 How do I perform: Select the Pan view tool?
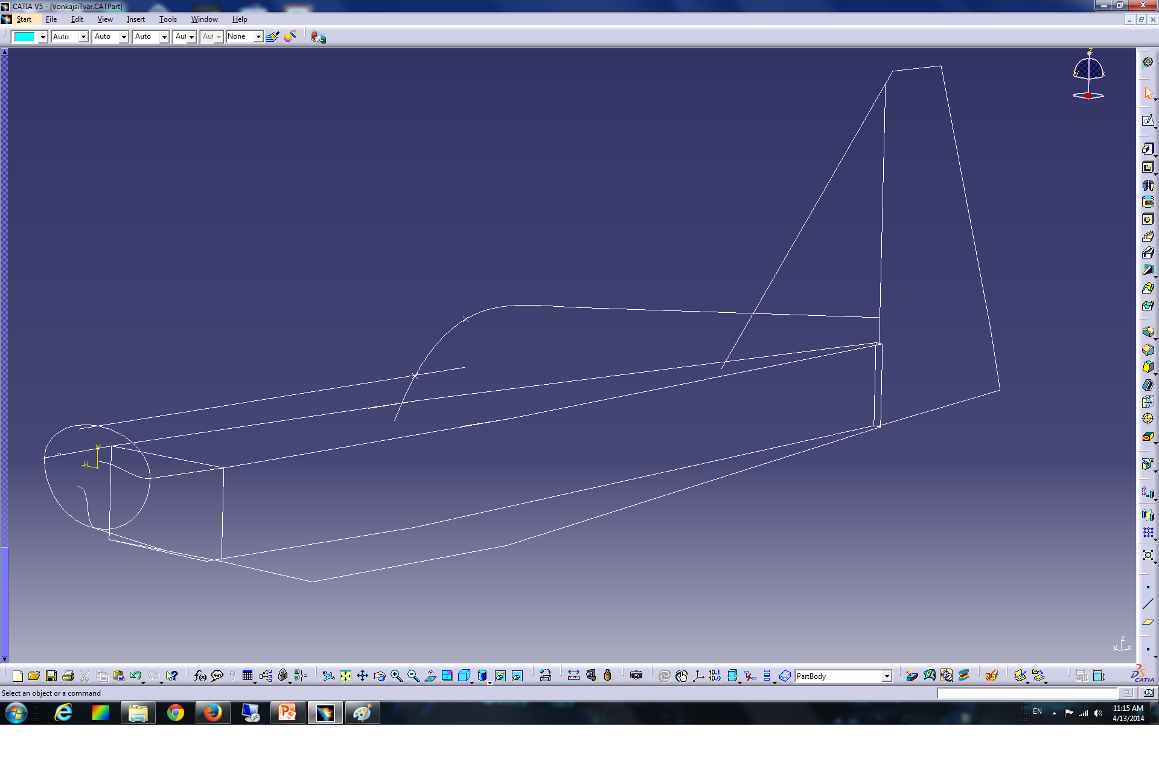pos(362,676)
